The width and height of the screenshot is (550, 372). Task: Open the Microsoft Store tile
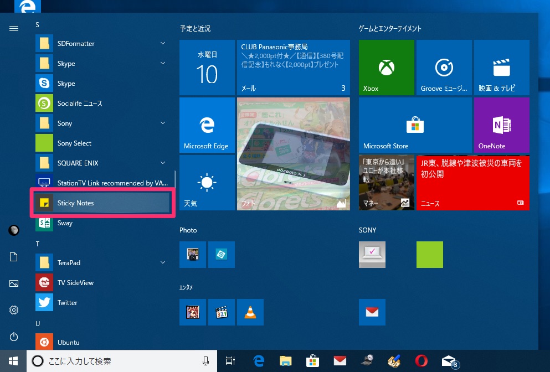tap(415, 125)
